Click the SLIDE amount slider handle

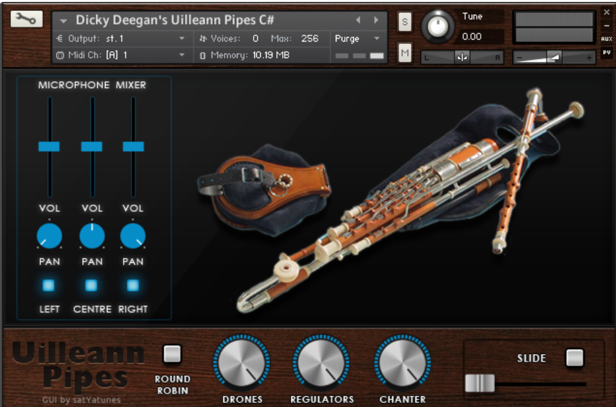(479, 384)
